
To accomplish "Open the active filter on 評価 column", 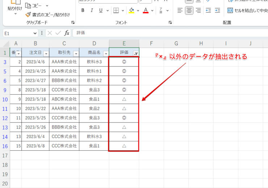I will (136, 54).
